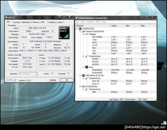Collapse the Fans group
Viewport: 167px width, 130px height.
(x=83, y=67)
